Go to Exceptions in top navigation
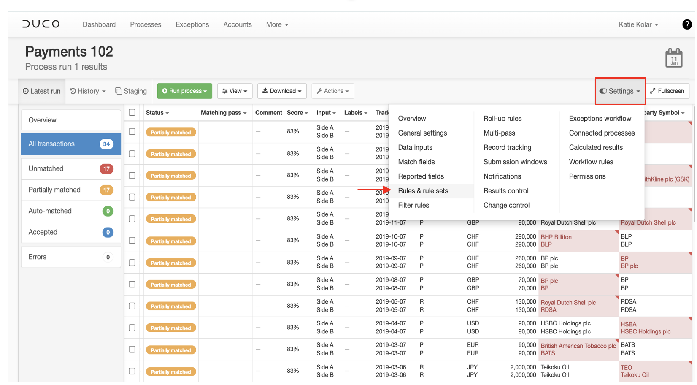This screenshot has width=697, height=385. (192, 24)
